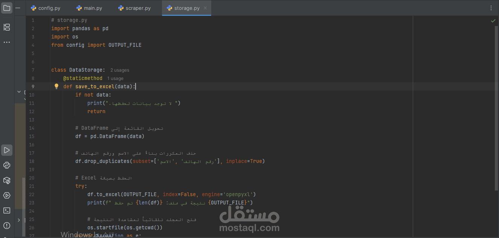Click 'df = pd.DataFrame(data)' line
The image size is (499, 238).
(x=110, y=136)
